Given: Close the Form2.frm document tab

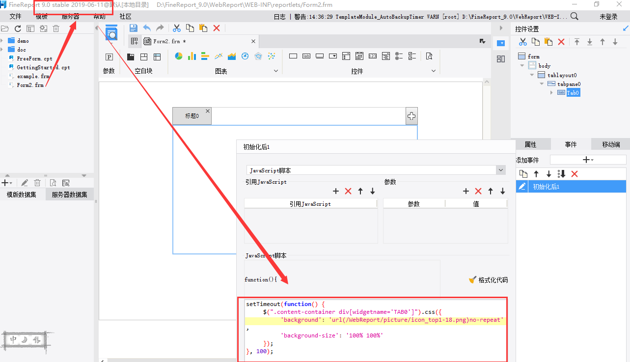Looking at the screenshot, I should pyautogui.click(x=253, y=41).
